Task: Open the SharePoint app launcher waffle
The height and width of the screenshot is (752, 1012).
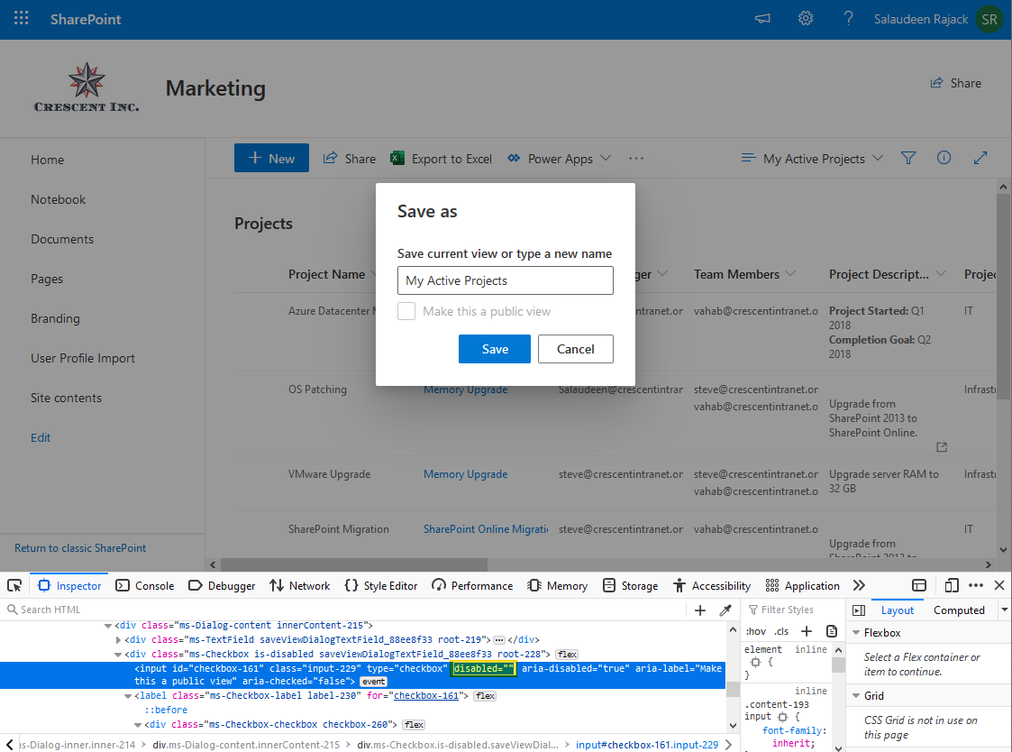Action: point(21,18)
